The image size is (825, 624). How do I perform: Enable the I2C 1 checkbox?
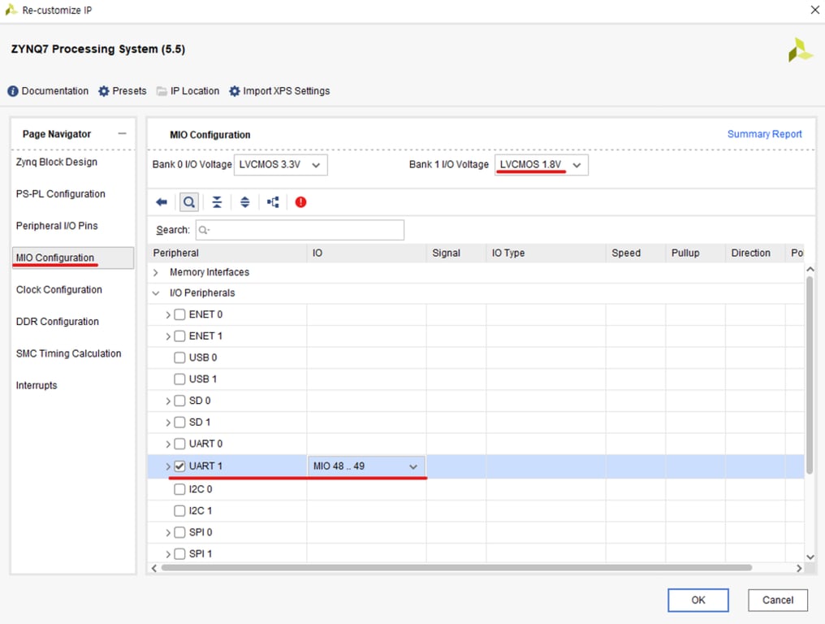point(179,511)
